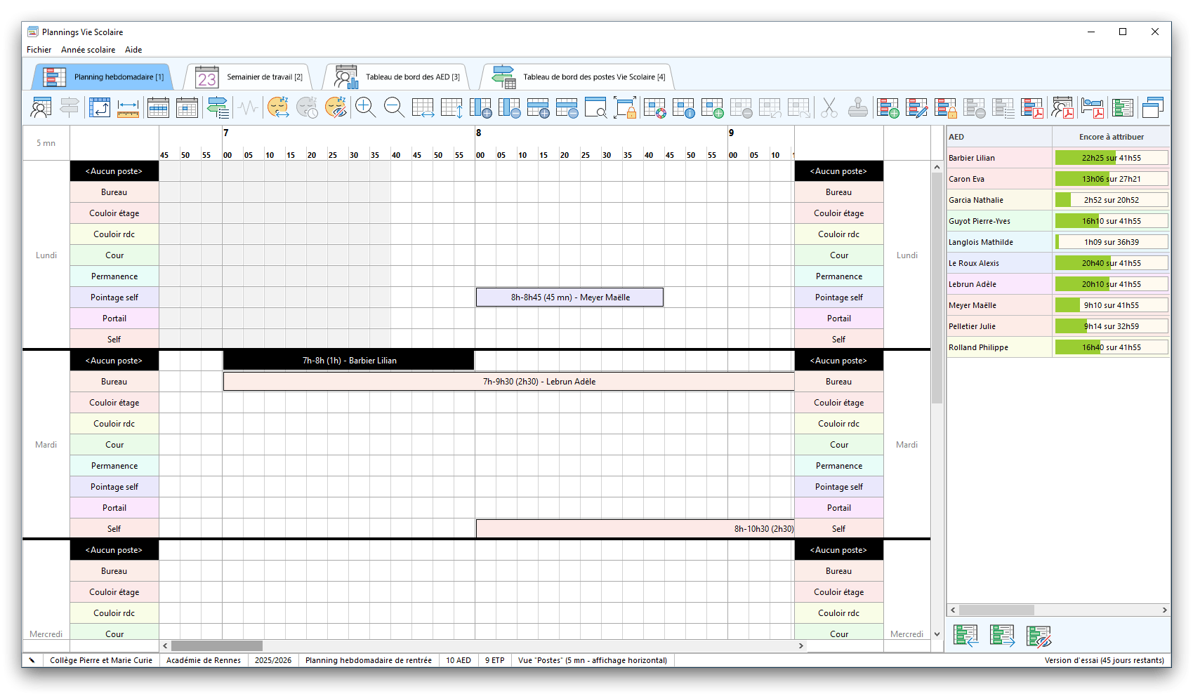Click the add planning green plus icon

[888, 107]
